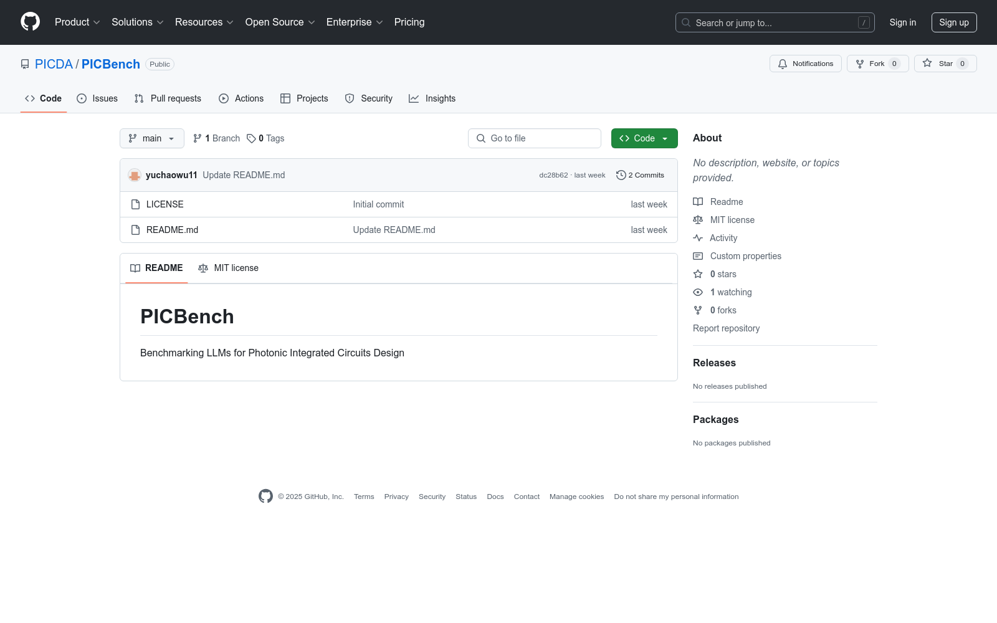Click the Sign in link
This screenshot has height=623, width=997.
point(903,22)
